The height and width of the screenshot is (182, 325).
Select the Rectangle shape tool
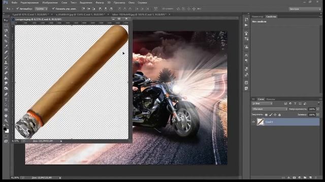pos(6,110)
